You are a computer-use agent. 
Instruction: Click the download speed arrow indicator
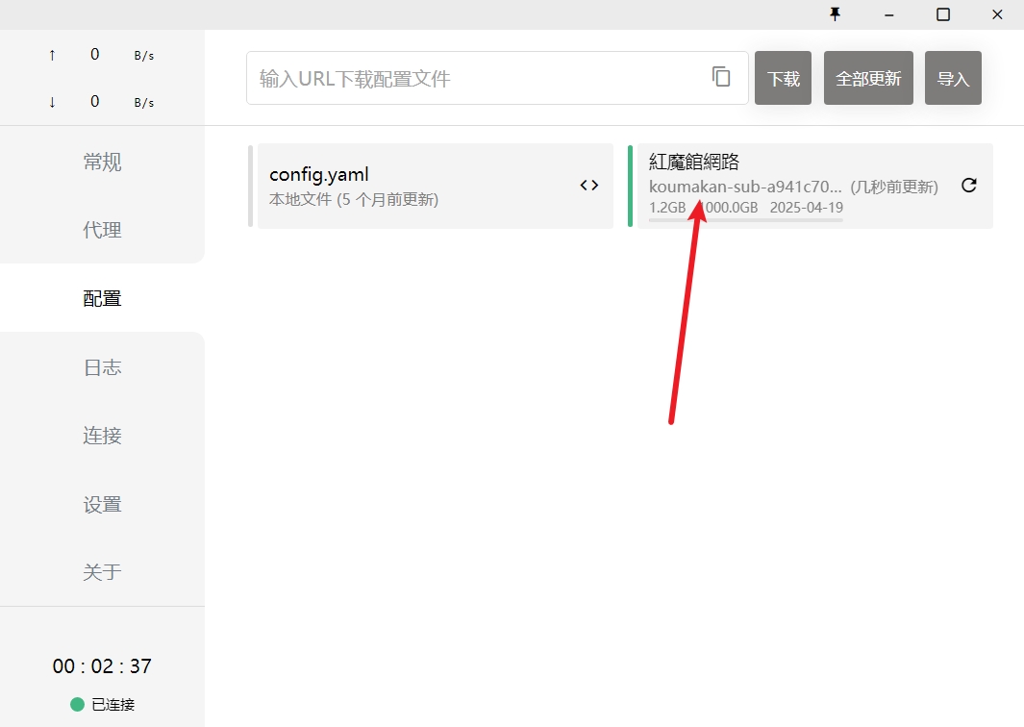tap(52, 102)
